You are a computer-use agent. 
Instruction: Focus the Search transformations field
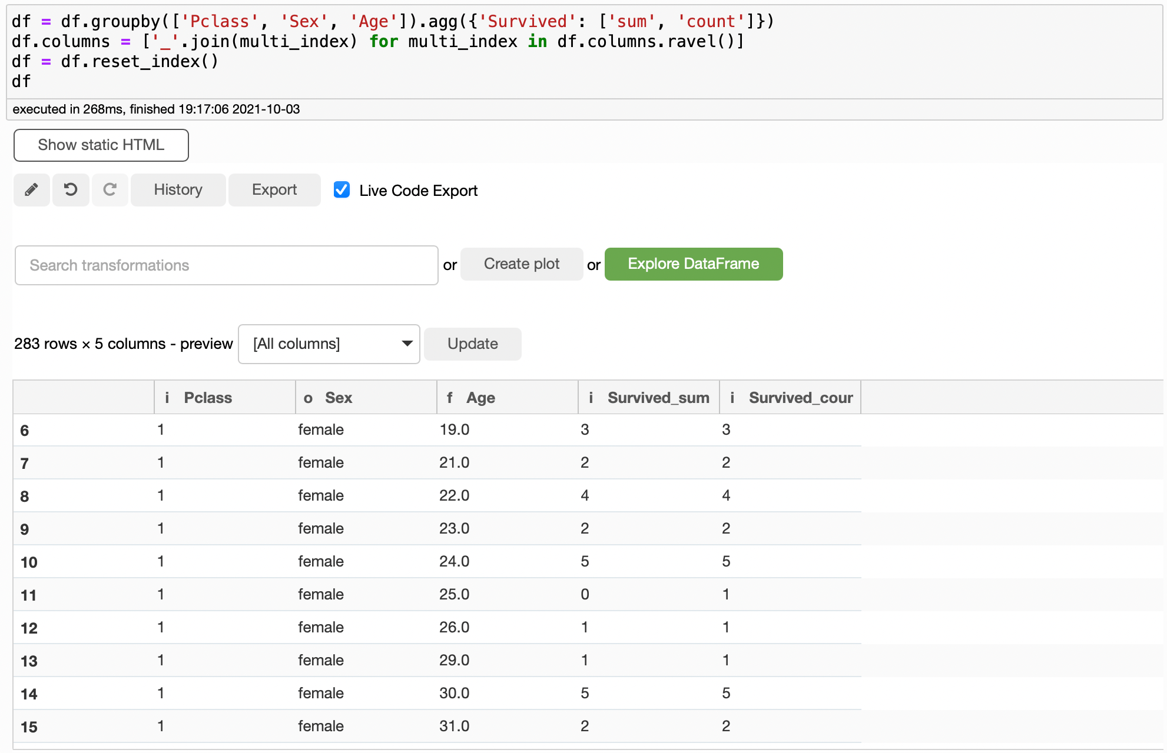(x=226, y=265)
